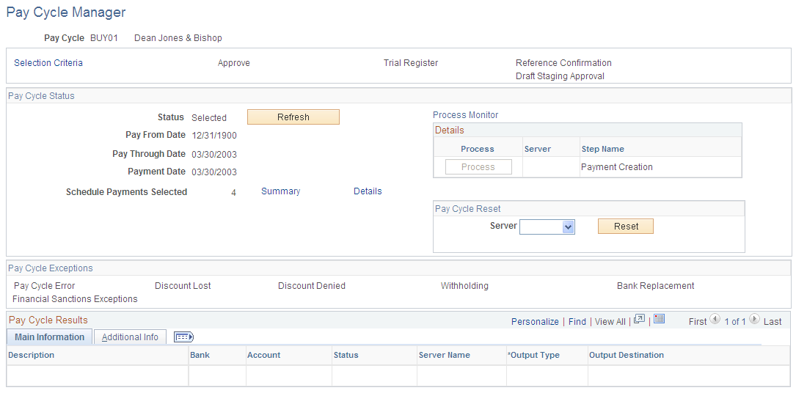The height and width of the screenshot is (393, 796).
Task: Click the Pay From Date value 12/31/1900
Action: pyautogui.click(x=214, y=136)
